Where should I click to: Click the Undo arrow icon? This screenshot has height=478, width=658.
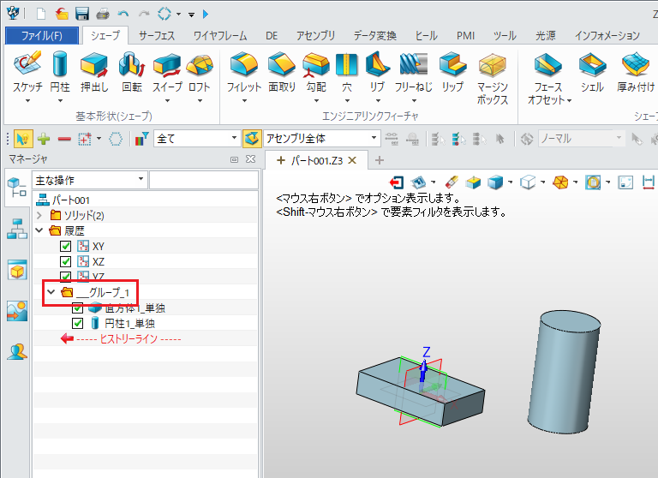click(123, 14)
